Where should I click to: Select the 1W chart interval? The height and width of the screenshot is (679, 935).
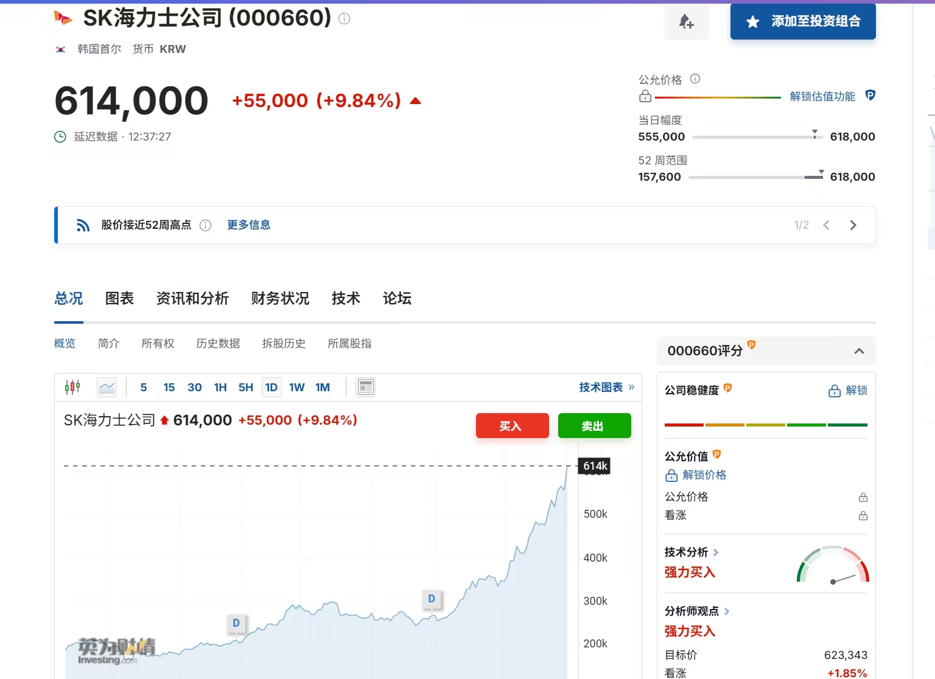tap(297, 388)
